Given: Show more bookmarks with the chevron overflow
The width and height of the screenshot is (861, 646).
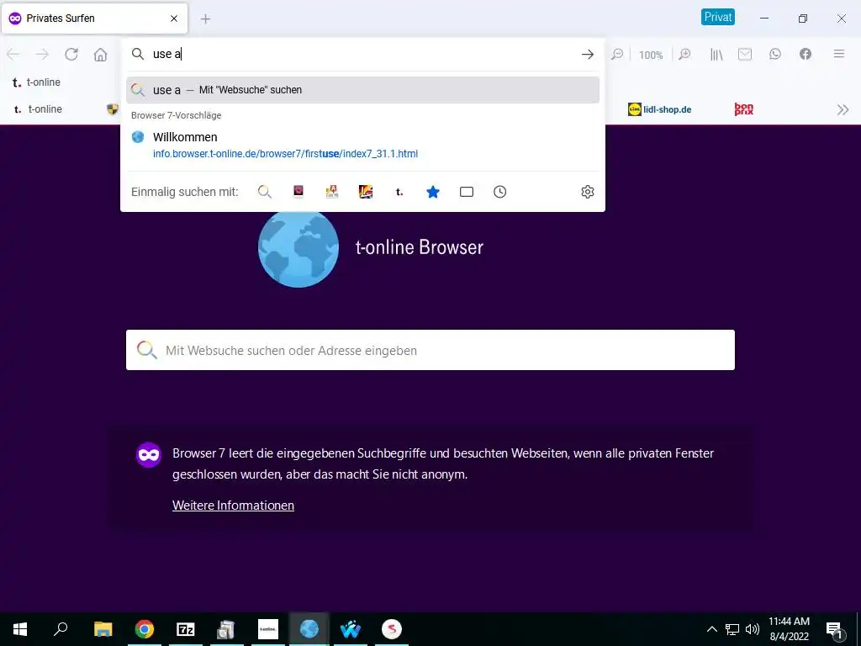Looking at the screenshot, I should coord(843,109).
